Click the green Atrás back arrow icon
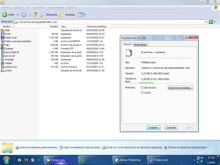This screenshot has height=165, width=220. (5, 15)
